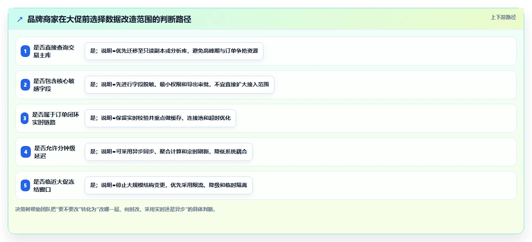This screenshot has height=242, width=532.
Task: Click step badge number 1
Action: click(x=25, y=51)
